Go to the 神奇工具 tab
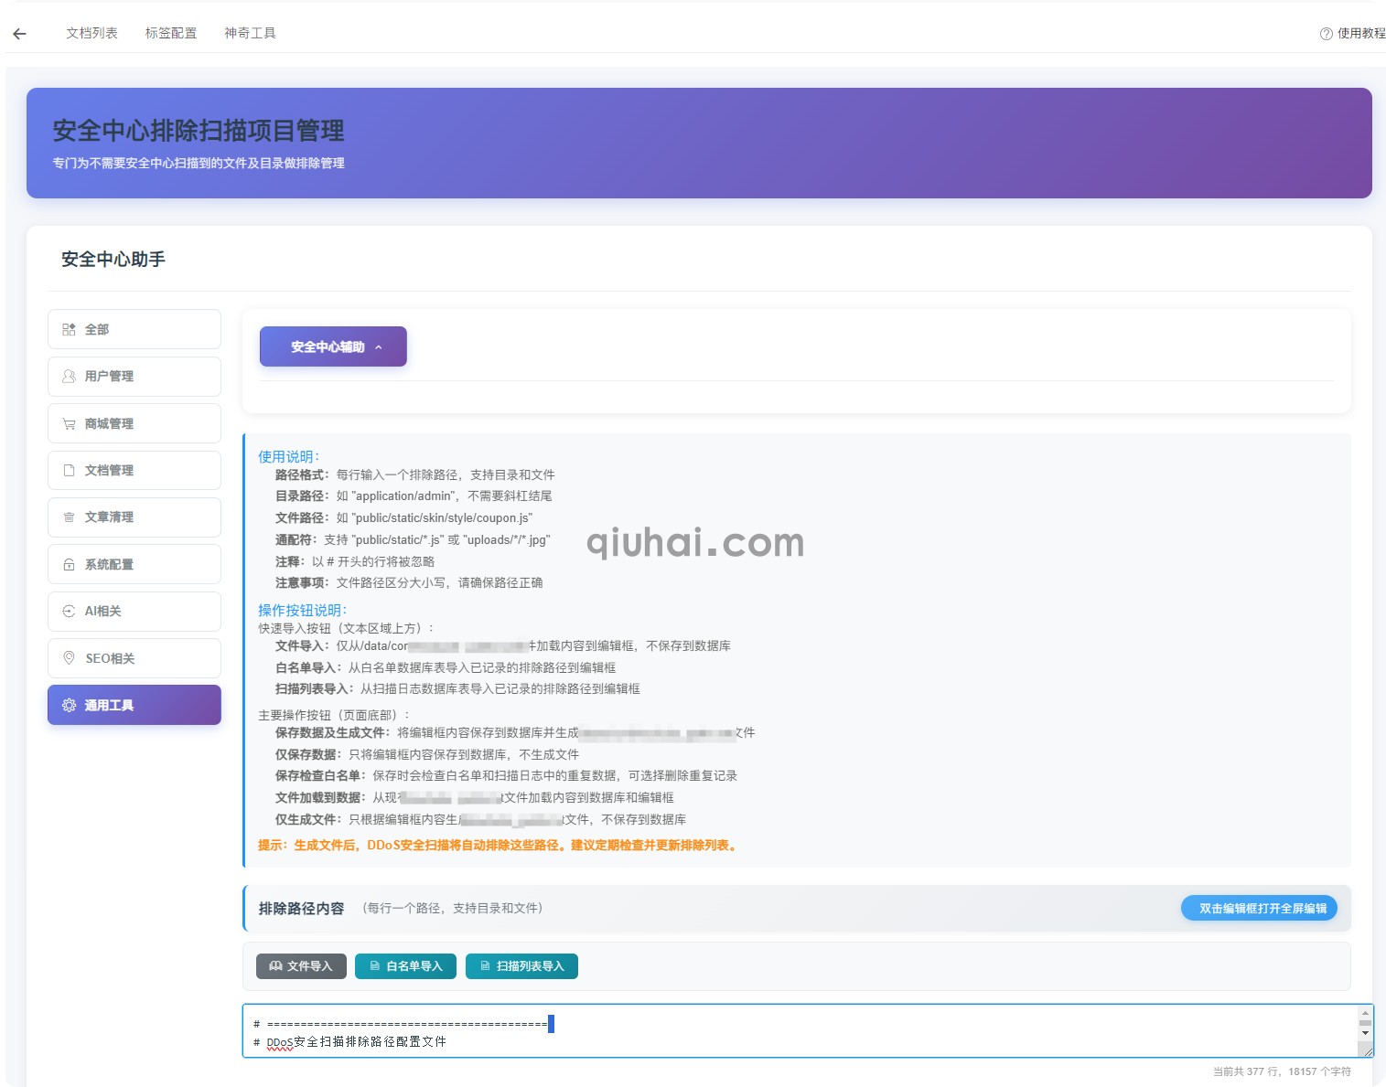This screenshot has width=1386, height=1087. tap(250, 33)
